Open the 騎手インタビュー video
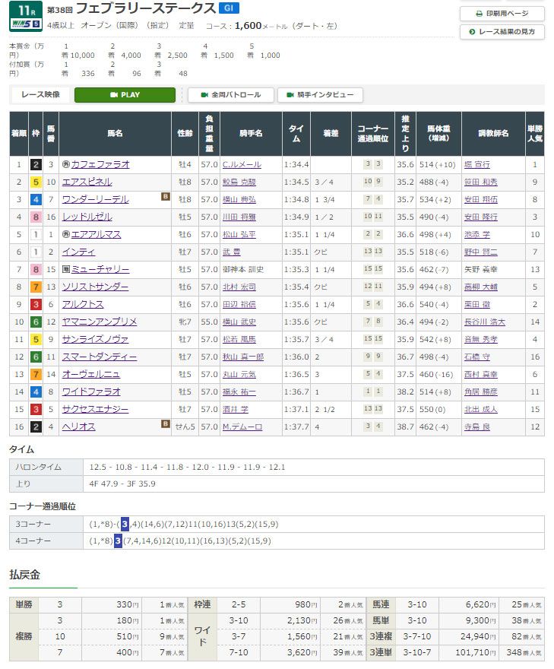 tap(320, 95)
